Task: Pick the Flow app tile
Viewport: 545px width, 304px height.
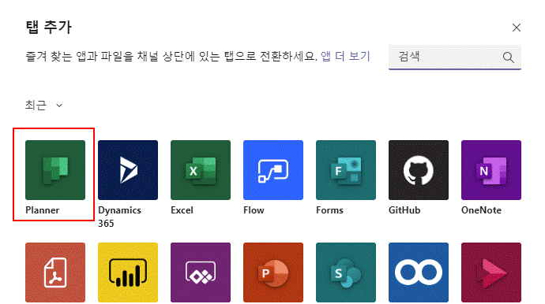Action: (273, 170)
